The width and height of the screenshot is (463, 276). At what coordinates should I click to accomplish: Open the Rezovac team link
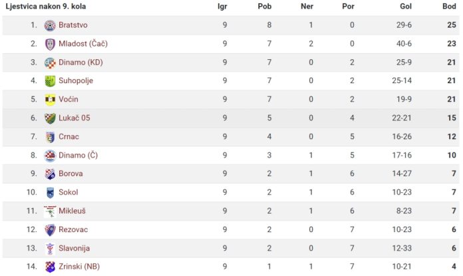coord(73,229)
